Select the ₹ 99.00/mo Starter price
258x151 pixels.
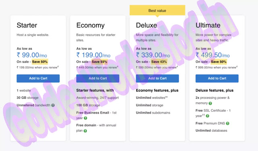[32, 55]
